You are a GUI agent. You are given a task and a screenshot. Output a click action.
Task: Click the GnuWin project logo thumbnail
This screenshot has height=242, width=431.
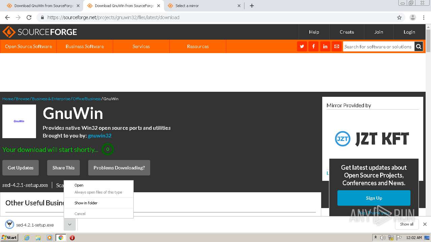point(19,121)
